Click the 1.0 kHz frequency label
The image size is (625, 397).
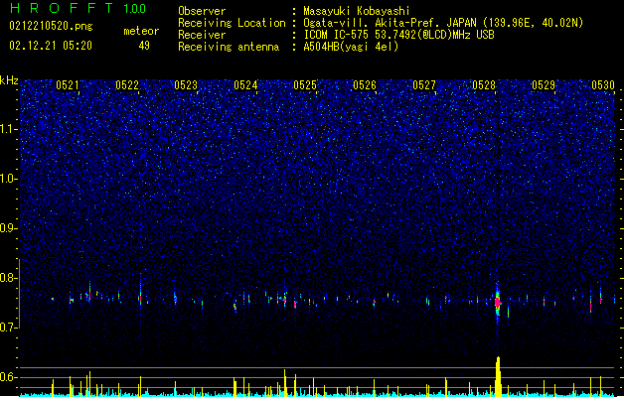9,179
